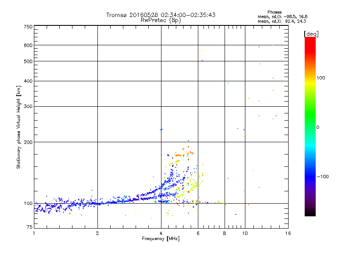The image size is (339, 254).
Task: Click the green middle of the phase colorbar
Action: coord(310,114)
